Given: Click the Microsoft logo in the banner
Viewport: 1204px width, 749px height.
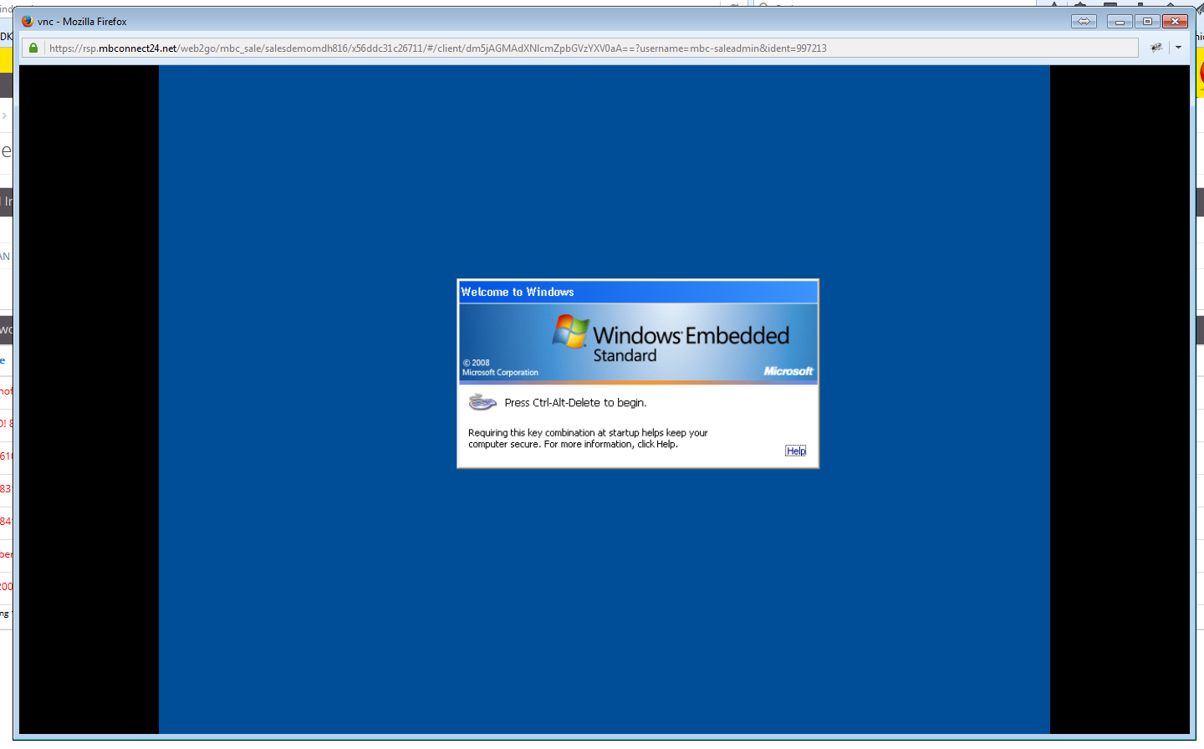Looking at the screenshot, I should tap(788, 371).
